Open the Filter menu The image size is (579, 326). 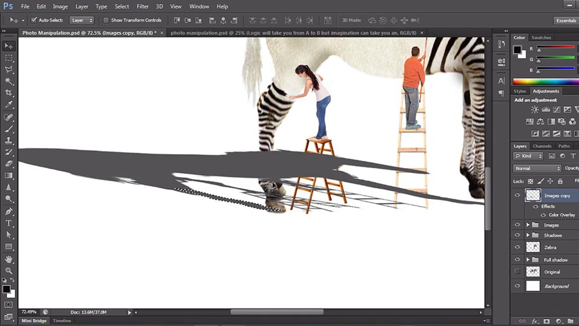pos(142,6)
